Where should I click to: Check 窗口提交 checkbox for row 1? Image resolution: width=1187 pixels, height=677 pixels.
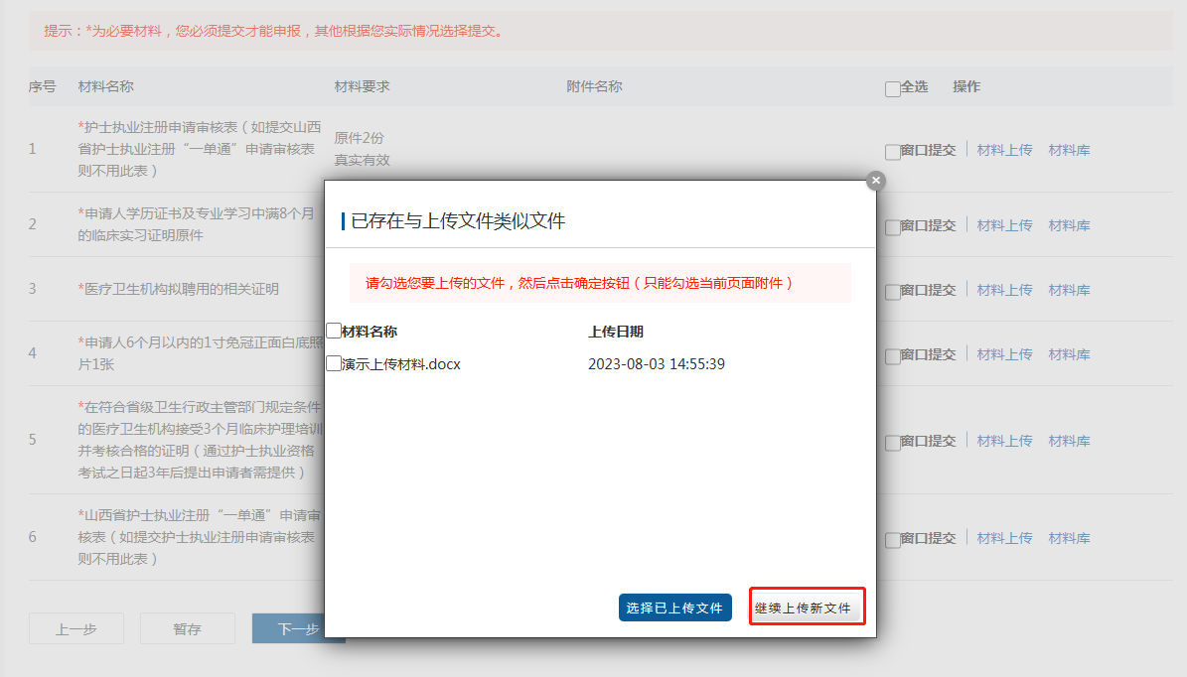[892, 152]
